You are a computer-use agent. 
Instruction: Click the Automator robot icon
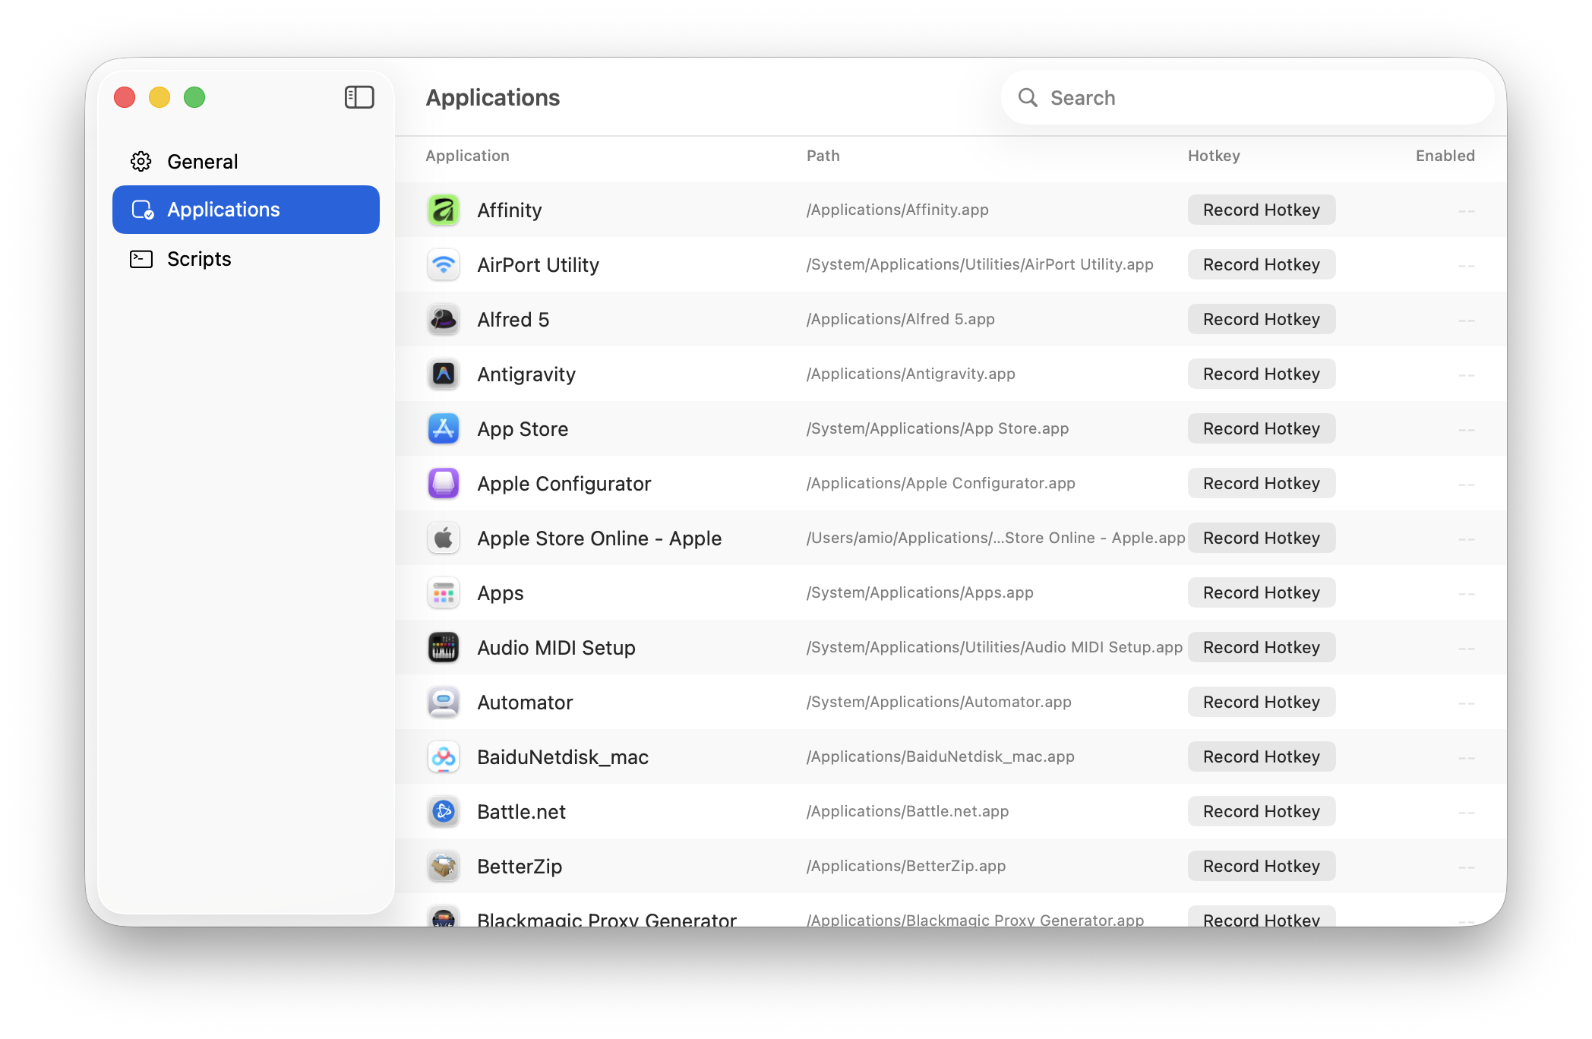point(444,702)
